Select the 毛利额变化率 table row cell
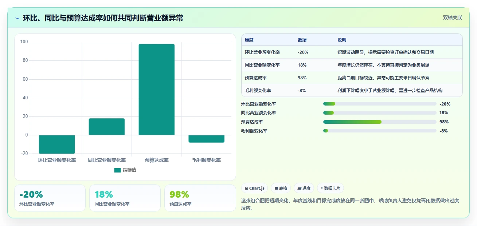The width and height of the screenshot is (477, 226). click(258, 91)
